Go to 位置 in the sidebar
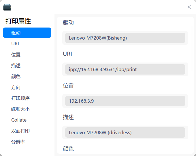Viewport: 196px width, 156px height. tap(16, 54)
